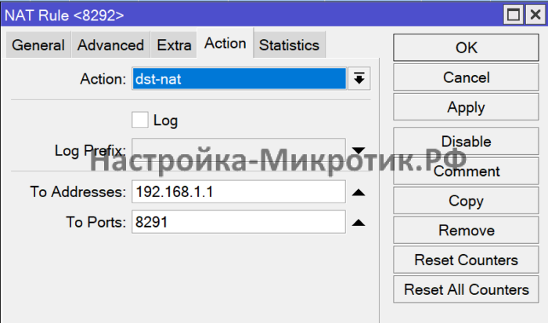Image resolution: width=548 pixels, height=323 pixels.
Task: Click the To Addresses input field
Action: click(x=239, y=192)
